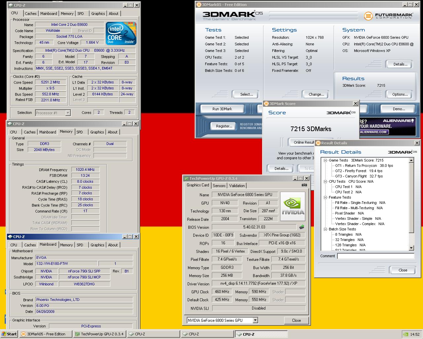Collapse the Game Tests tree node
The width and height of the screenshot is (423, 339).
pos(326,160)
